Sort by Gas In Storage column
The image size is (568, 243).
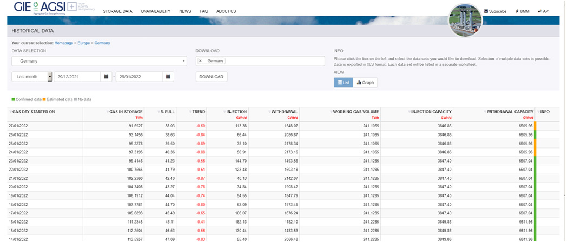(x=124, y=112)
